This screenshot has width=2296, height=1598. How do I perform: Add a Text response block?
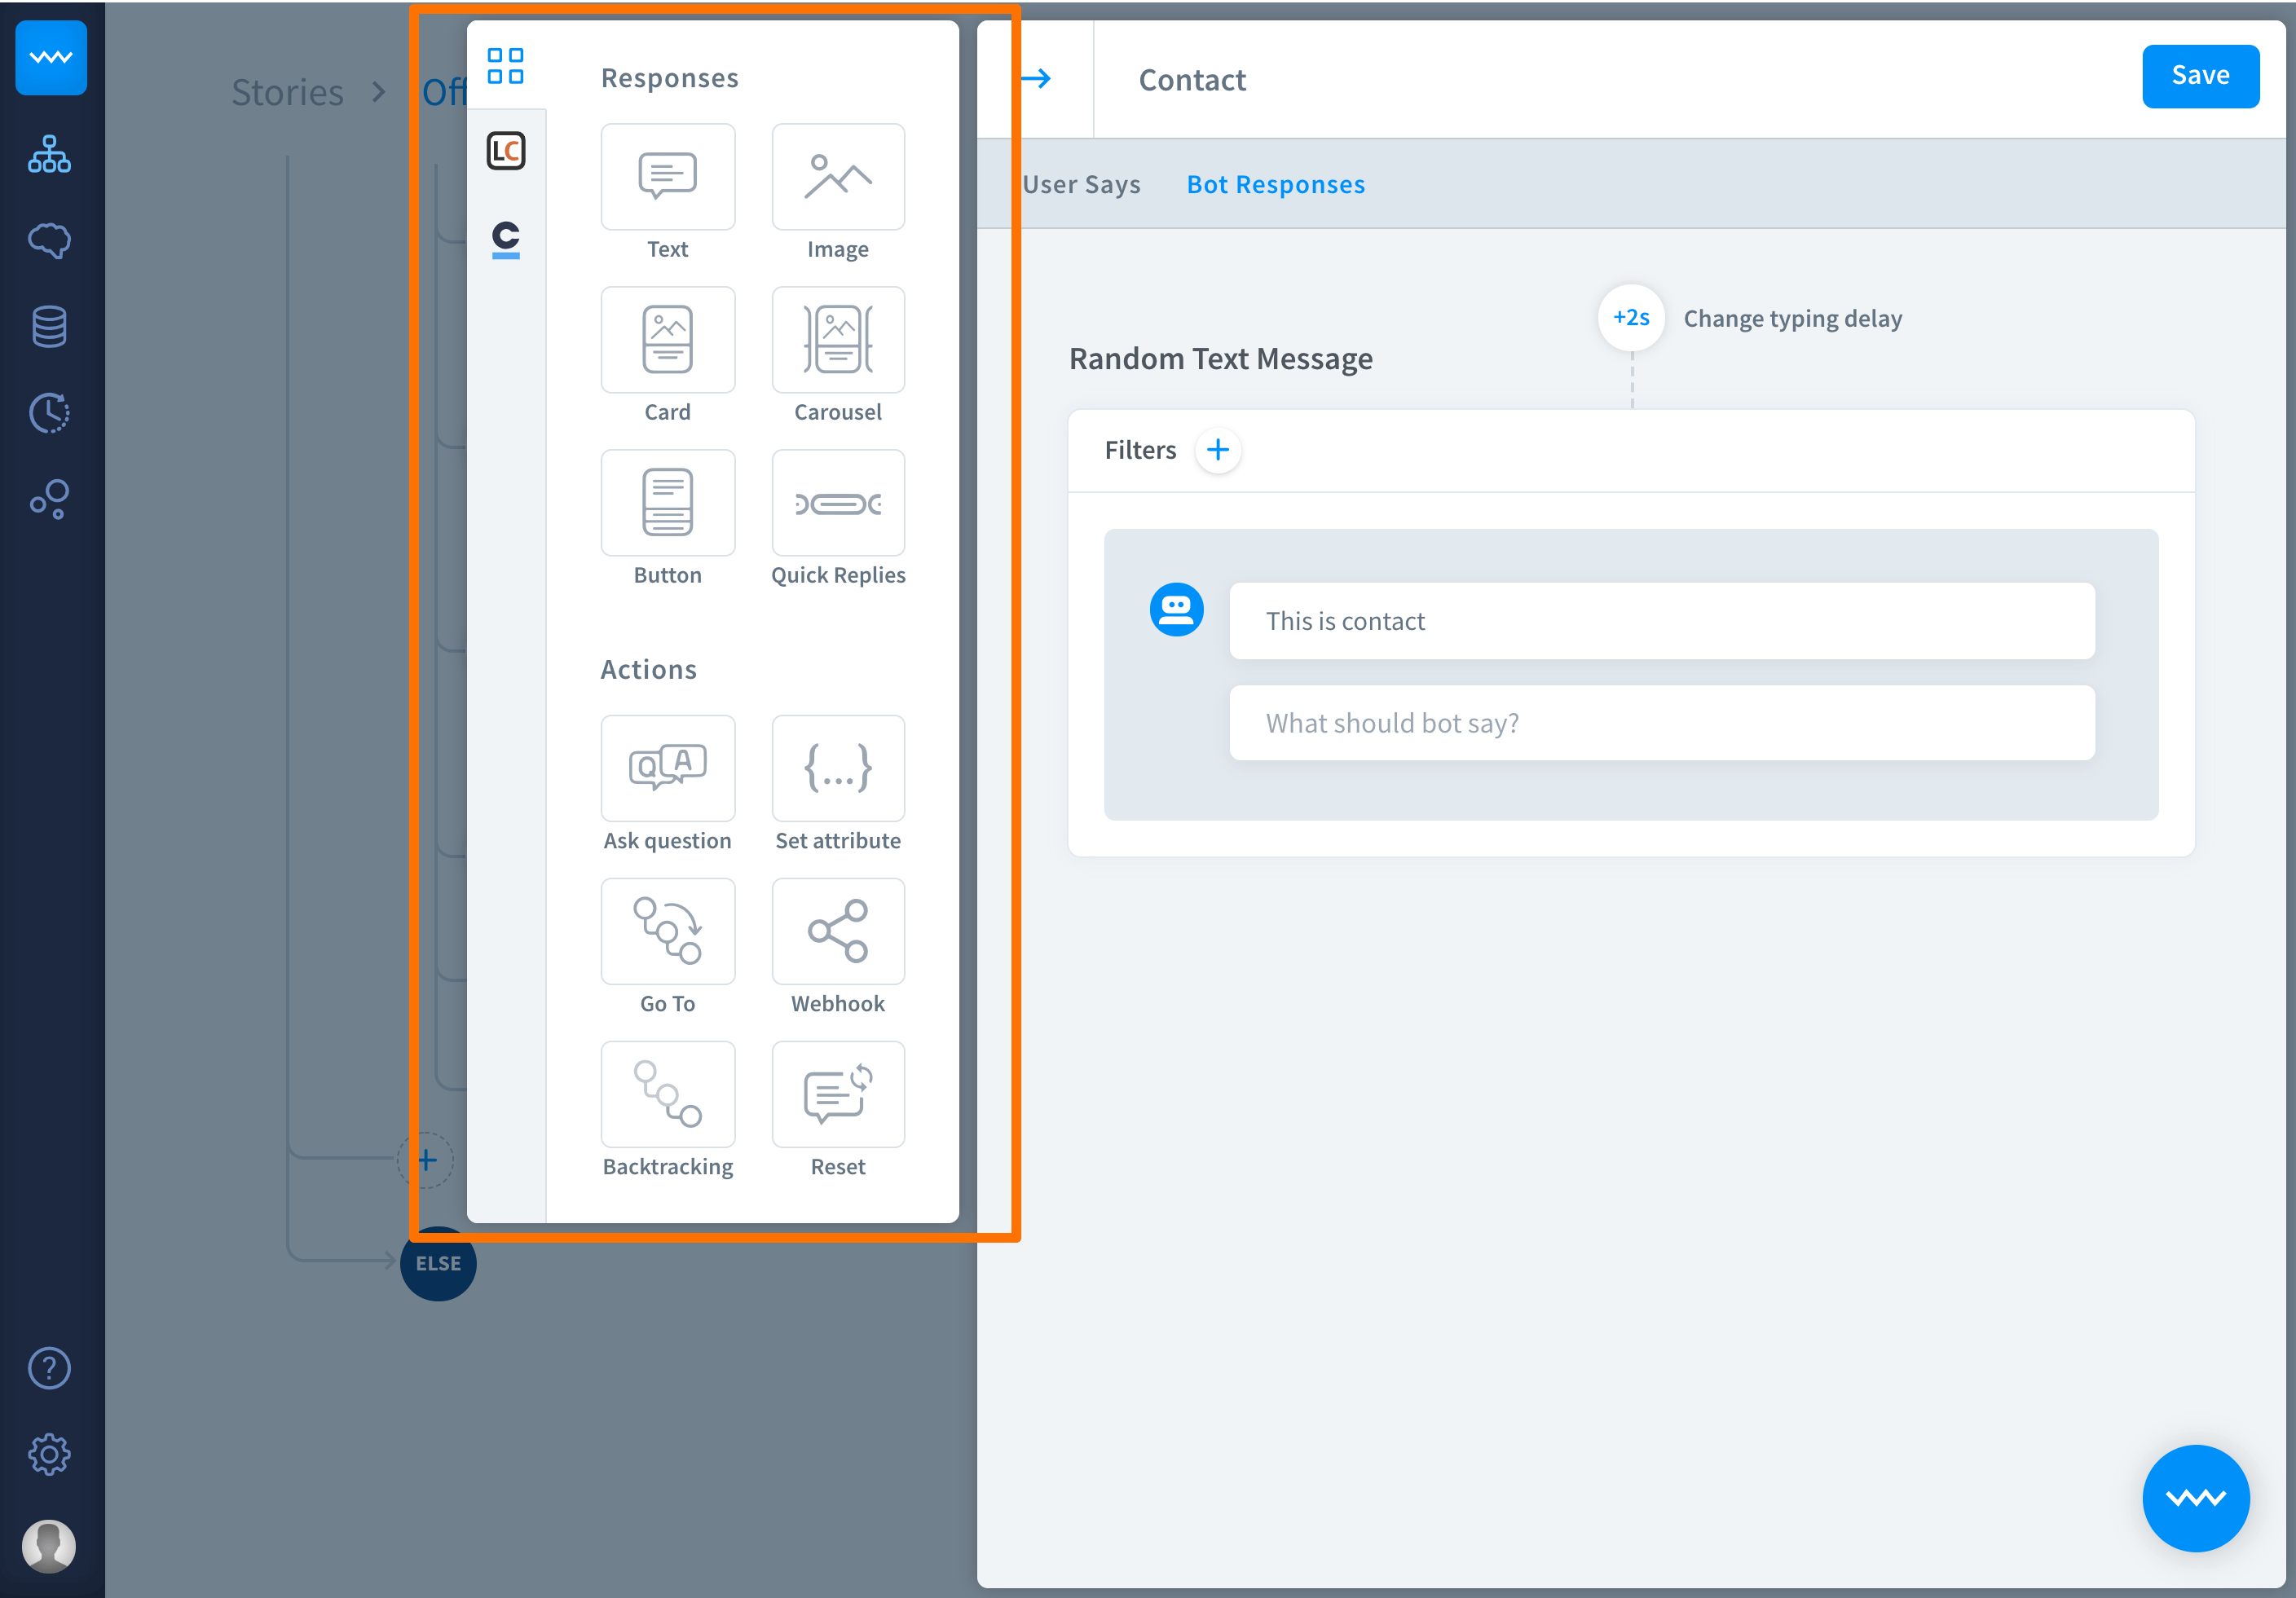pyautogui.click(x=667, y=177)
